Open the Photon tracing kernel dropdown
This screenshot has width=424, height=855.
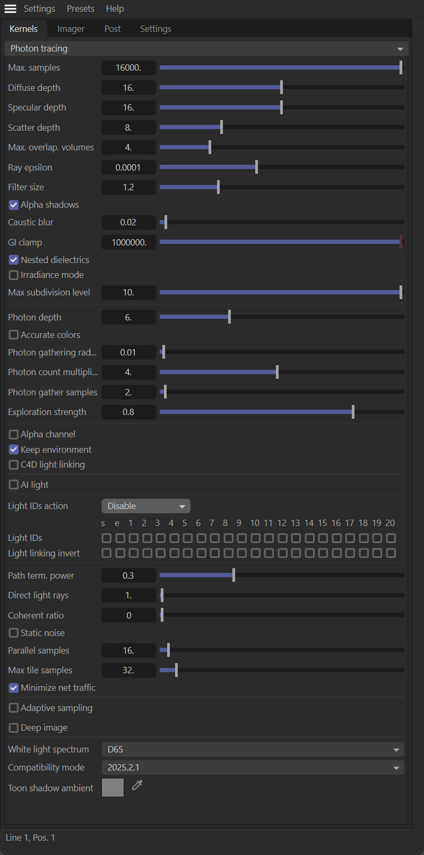click(206, 49)
